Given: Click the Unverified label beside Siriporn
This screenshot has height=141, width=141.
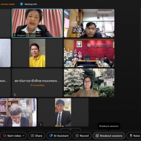Looking at the screenshot, I should tap(34, 35).
